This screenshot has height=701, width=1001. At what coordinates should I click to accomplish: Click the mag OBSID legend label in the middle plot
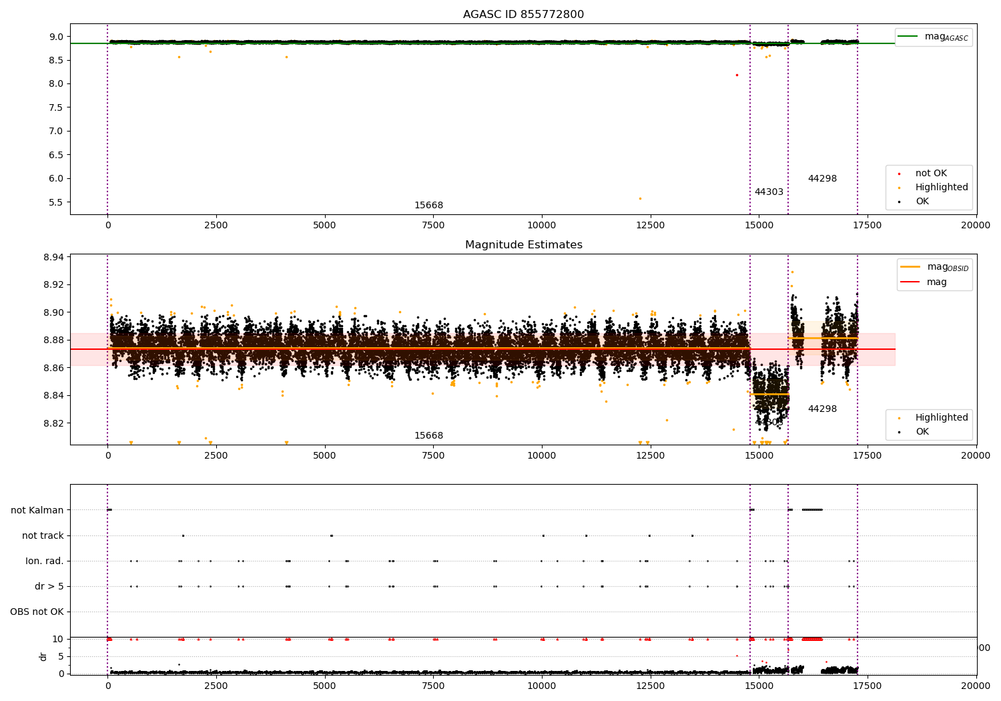coord(947,267)
